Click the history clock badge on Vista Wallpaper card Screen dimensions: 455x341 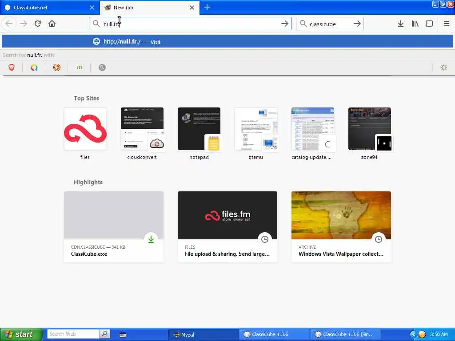(x=379, y=239)
